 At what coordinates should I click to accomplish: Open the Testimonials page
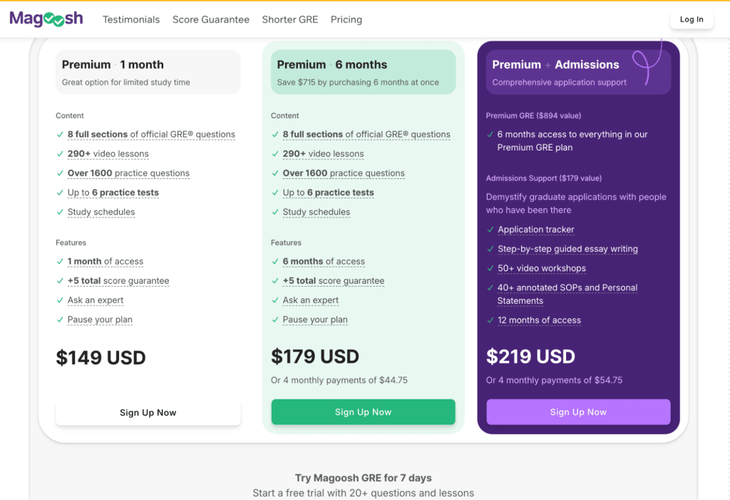(131, 19)
